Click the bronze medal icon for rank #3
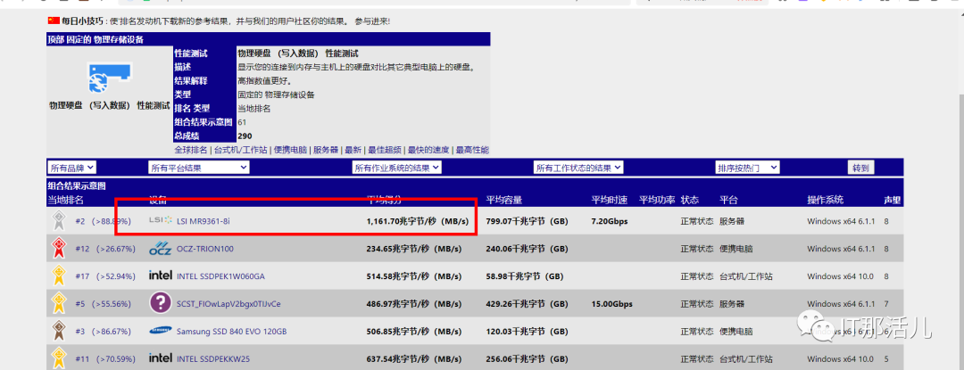This screenshot has width=964, height=370. [58, 332]
